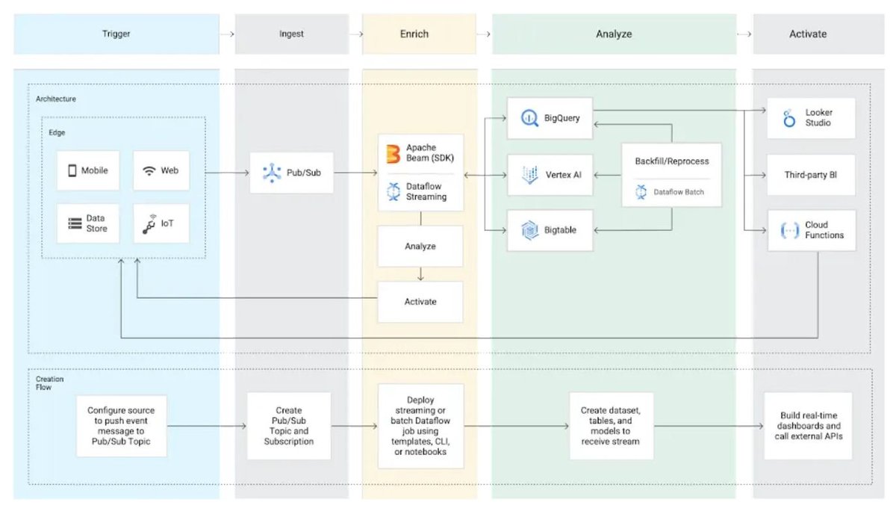Click the Looker Studio logo icon
896x511 pixels.
click(x=789, y=118)
